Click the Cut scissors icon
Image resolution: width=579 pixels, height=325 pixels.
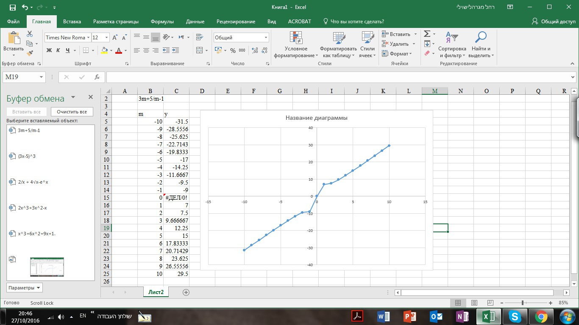tap(30, 34)
